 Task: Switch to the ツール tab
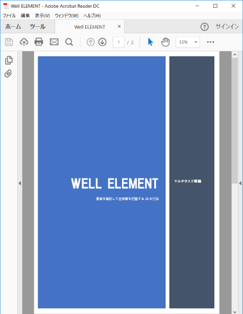point(38,27)
